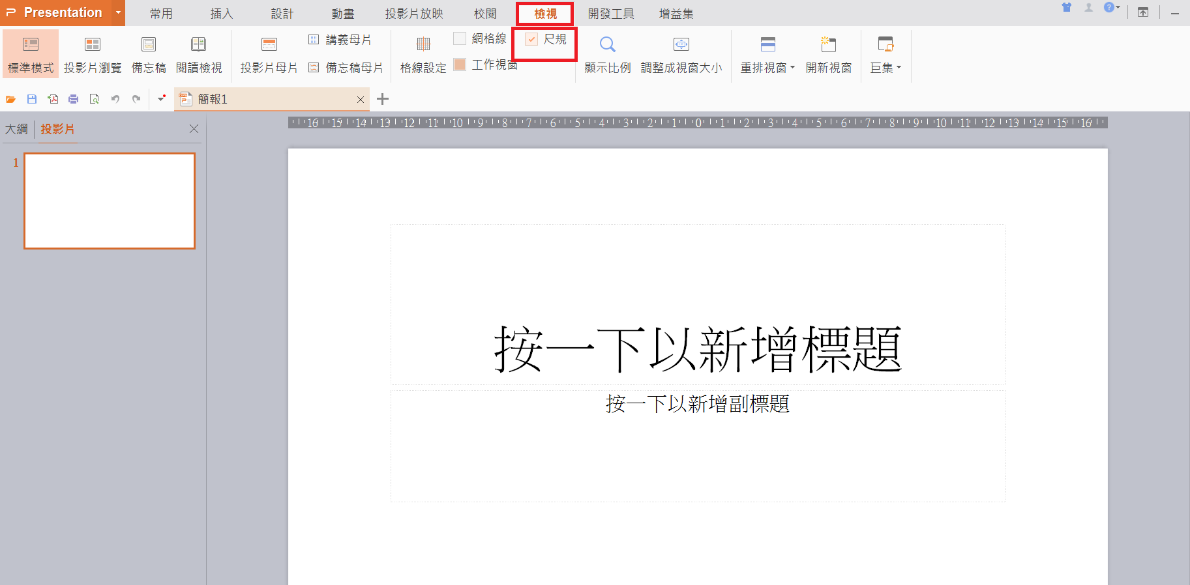Image resolution: width=1190 pixels, height=585 pixels.
Task: Open the 插入 Insert tab
Action: 222,14
